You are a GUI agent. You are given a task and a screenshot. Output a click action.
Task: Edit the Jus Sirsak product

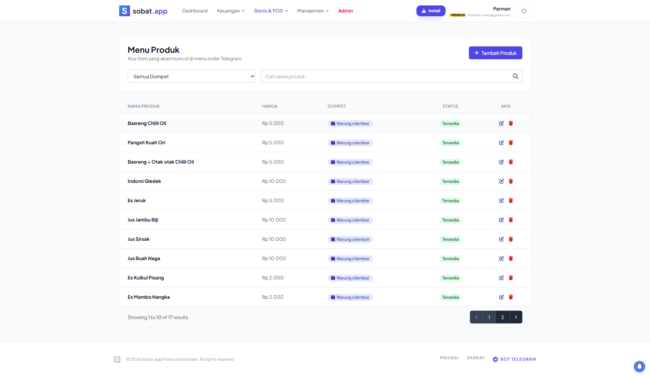pos(501,239)
